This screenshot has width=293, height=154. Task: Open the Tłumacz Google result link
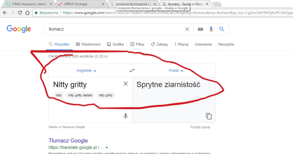[x=68, y=140]
